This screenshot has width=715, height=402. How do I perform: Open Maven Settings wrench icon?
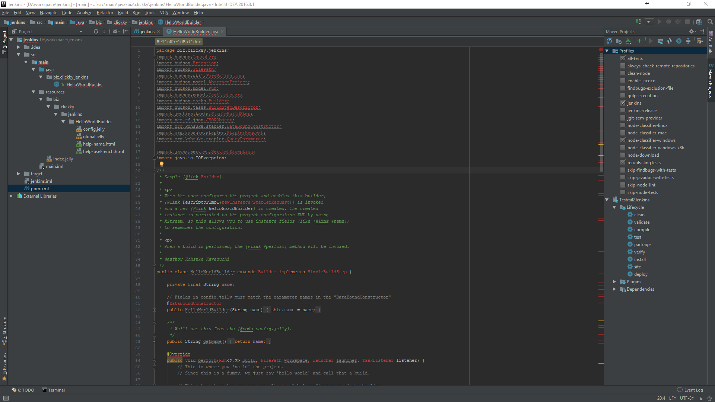699,41
